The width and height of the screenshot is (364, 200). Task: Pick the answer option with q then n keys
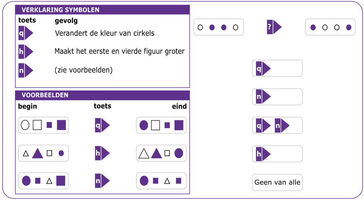coord(277,125)
